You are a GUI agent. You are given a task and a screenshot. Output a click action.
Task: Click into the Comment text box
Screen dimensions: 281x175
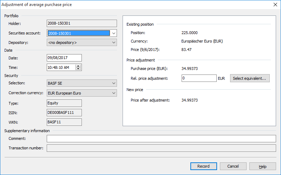[x=161, y=138]
